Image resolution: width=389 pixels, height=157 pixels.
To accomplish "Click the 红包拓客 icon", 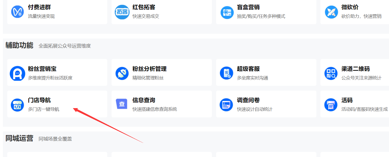I will (122, 12).
